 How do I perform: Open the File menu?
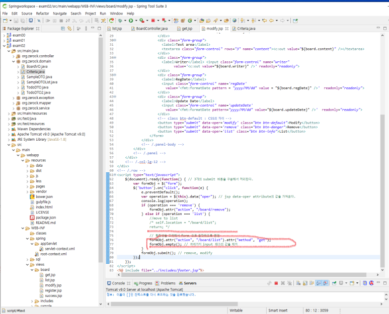(x=5, y=14)
